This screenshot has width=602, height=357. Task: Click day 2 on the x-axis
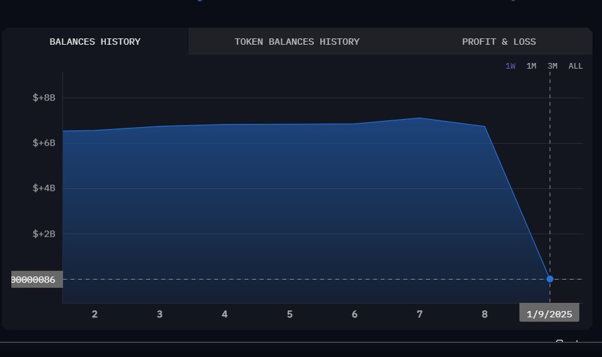(95, 314)
